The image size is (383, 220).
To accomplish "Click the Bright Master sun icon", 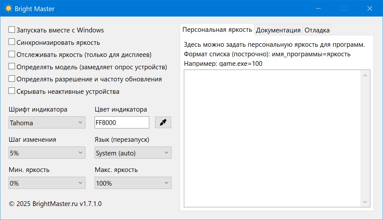I will 8,9.
